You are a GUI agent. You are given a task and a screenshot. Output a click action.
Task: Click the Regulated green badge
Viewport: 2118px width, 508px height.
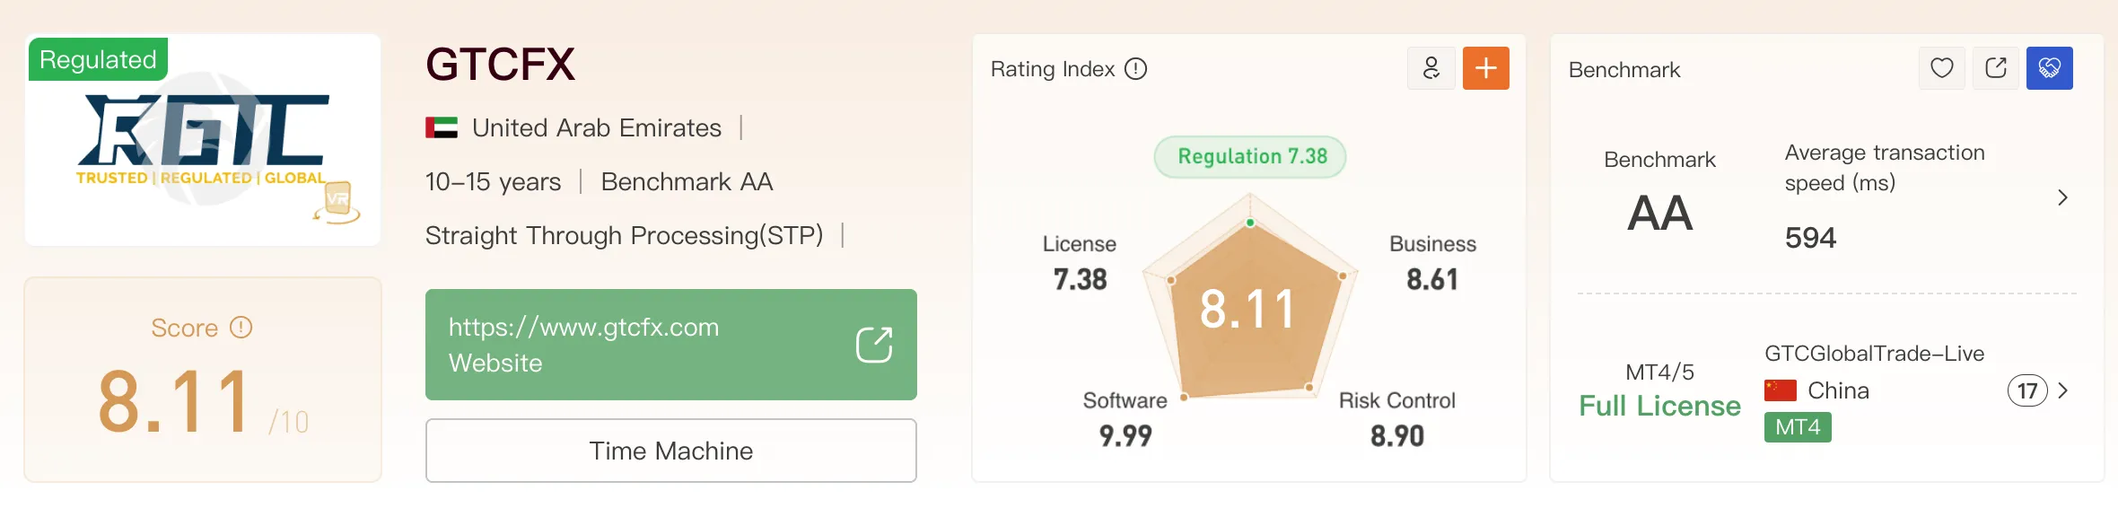[x=98, y=59]
